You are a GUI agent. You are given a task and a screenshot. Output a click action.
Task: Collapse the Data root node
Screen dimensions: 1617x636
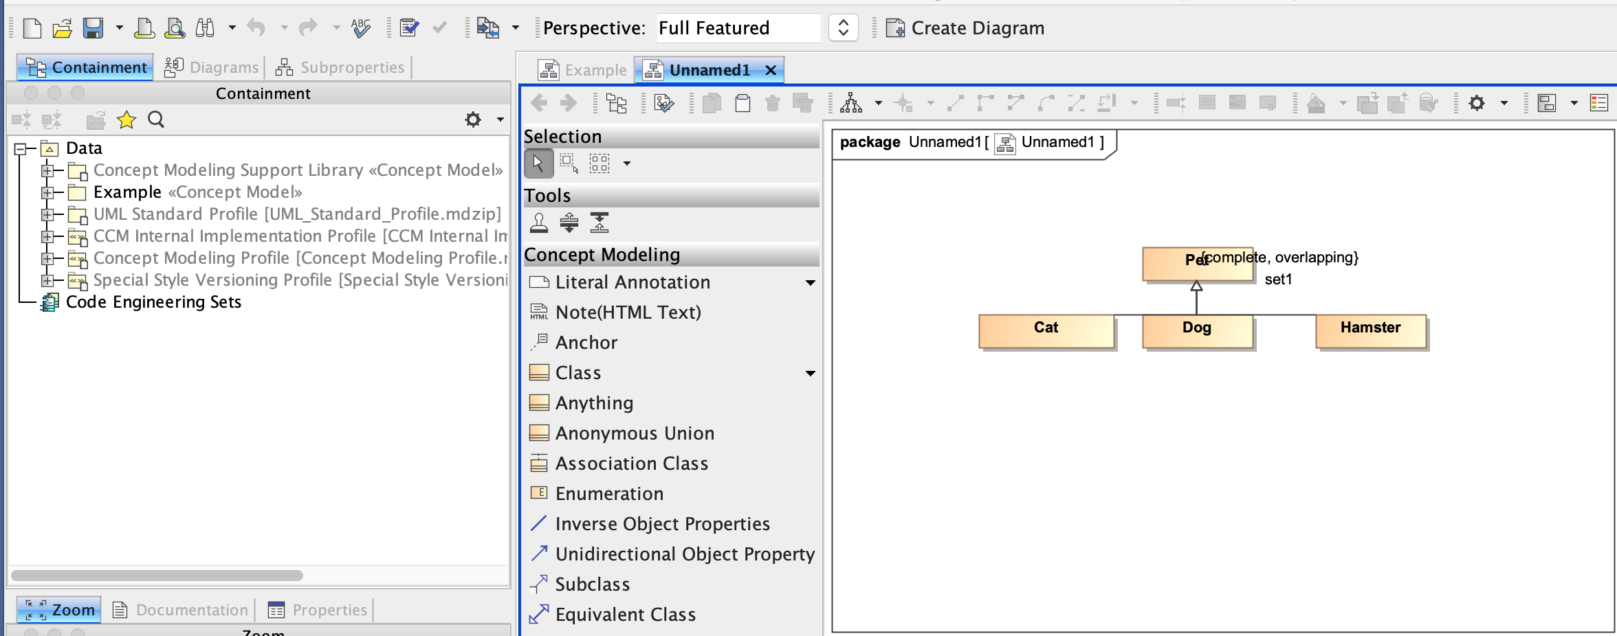21,148
